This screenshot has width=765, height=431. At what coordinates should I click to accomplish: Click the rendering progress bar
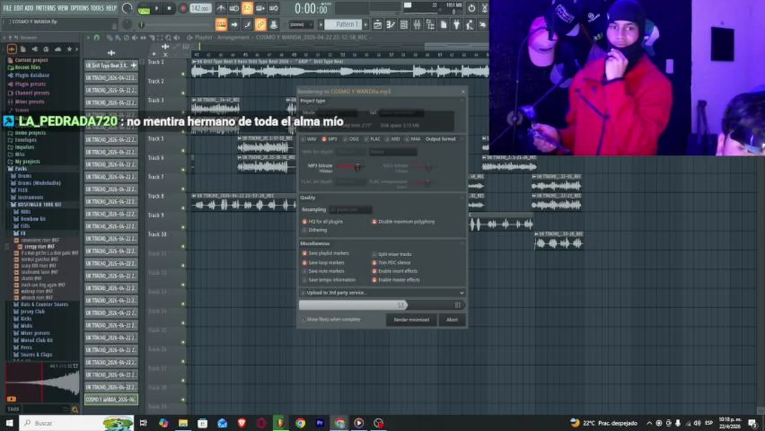click(x=382, y=305)
